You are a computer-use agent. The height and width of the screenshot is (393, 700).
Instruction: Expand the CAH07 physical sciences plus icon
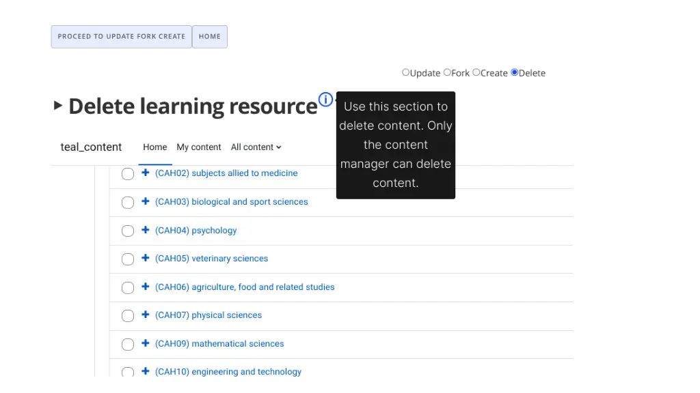pyautogui.click(x=145, y=314)
